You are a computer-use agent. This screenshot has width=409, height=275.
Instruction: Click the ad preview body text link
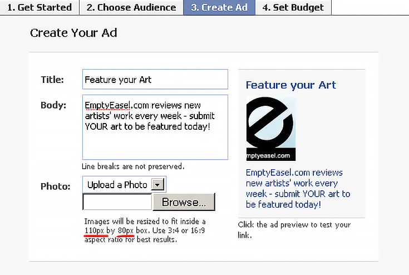[x=298, y=188]
